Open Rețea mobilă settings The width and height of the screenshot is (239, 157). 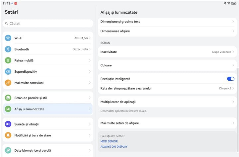coord(48,60)
